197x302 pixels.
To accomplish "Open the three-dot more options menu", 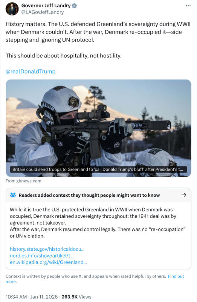I will click(x=188, y=6).
